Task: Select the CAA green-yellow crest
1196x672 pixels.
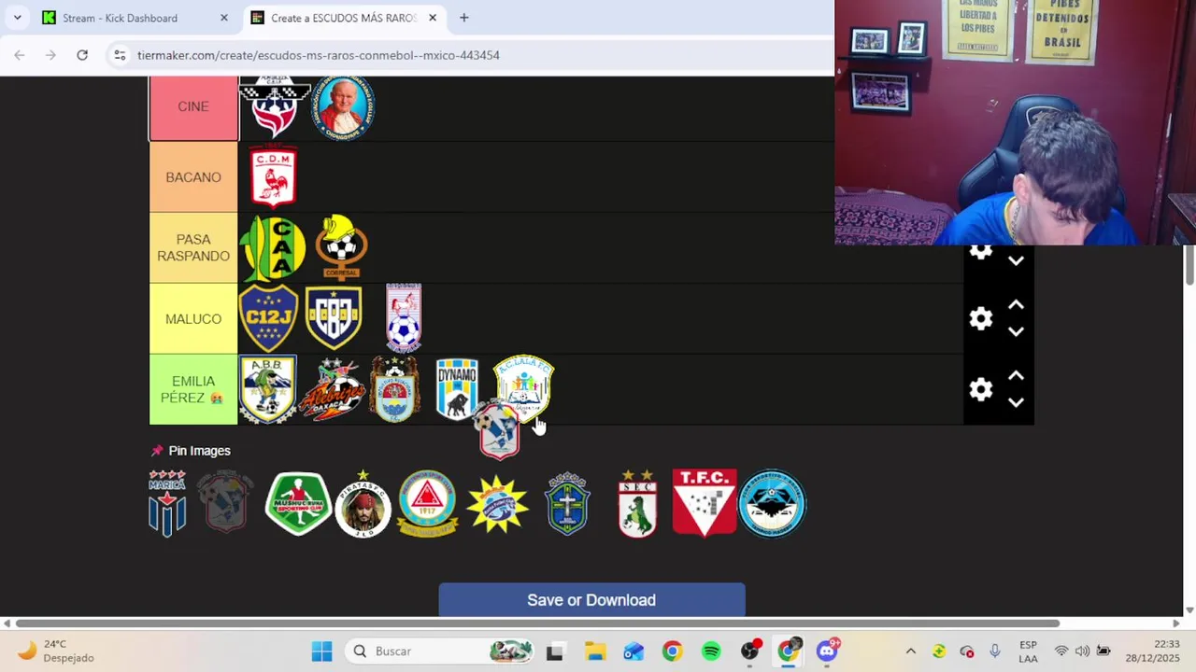Action: [272, 248]
